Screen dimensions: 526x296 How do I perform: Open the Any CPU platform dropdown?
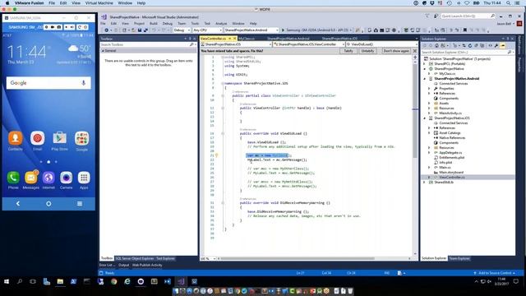pos(207,30)
